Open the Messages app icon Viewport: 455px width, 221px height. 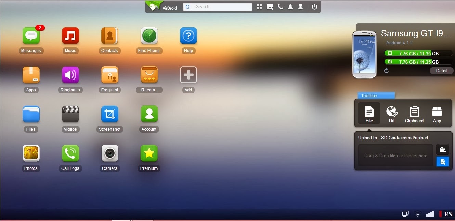(x=31, y=35)
